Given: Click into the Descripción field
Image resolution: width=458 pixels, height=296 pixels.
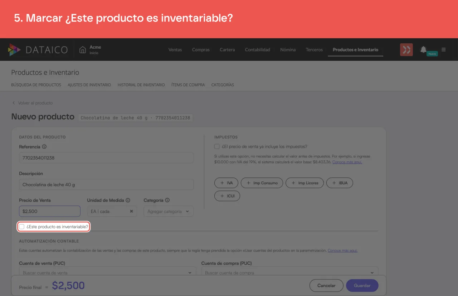Looking at the screenshot, I should click(x=106, y=185).
